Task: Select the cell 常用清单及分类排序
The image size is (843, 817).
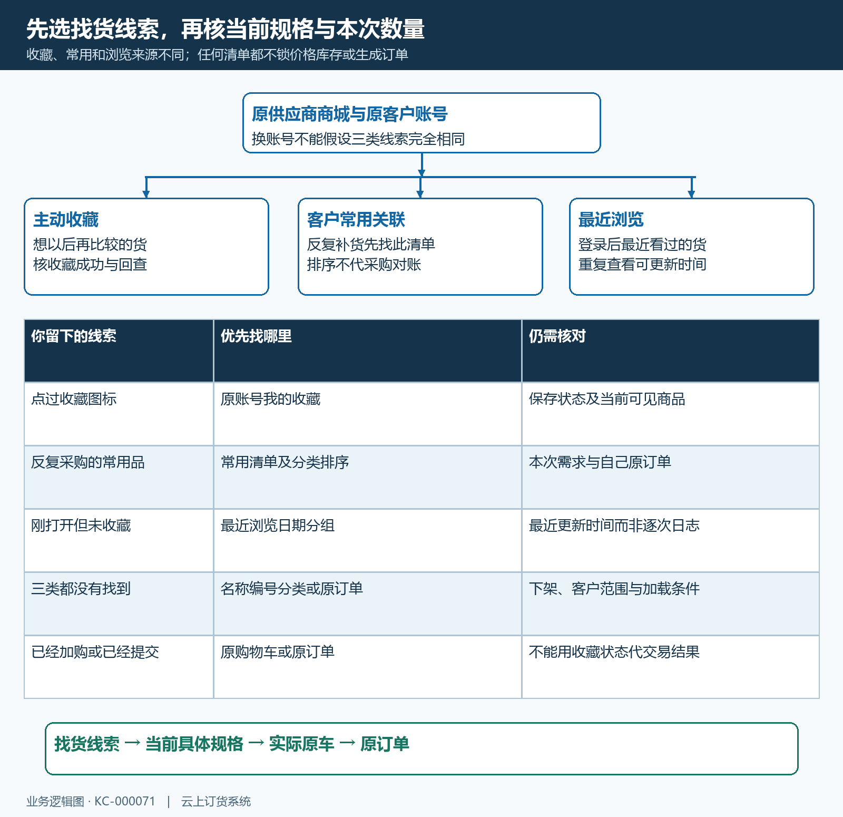Action: 367,477
